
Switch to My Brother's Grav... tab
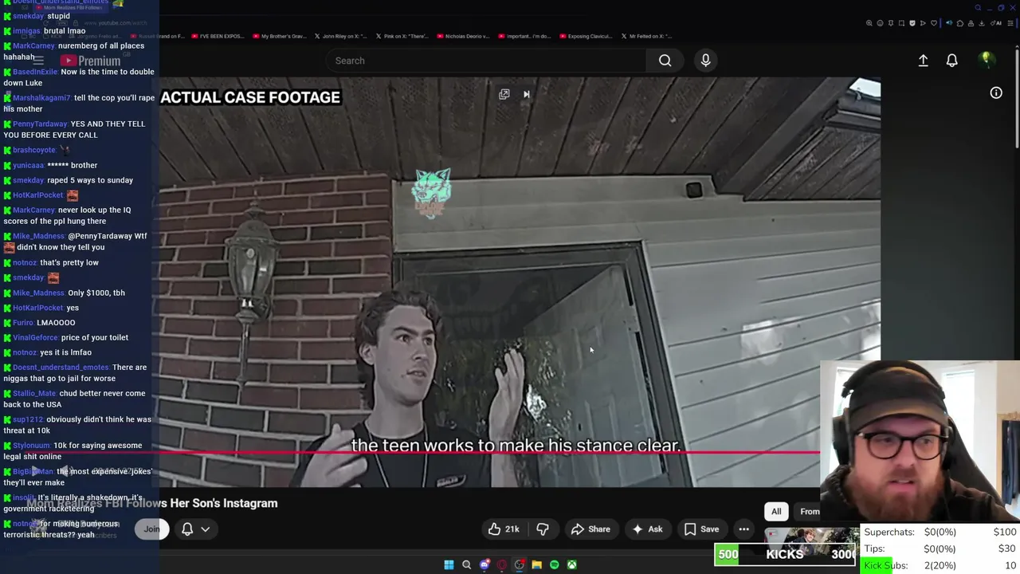click(x=279, y=36)
